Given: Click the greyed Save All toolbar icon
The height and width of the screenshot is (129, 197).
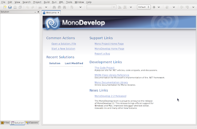Looking at the screenshot, I should (20, 7).
